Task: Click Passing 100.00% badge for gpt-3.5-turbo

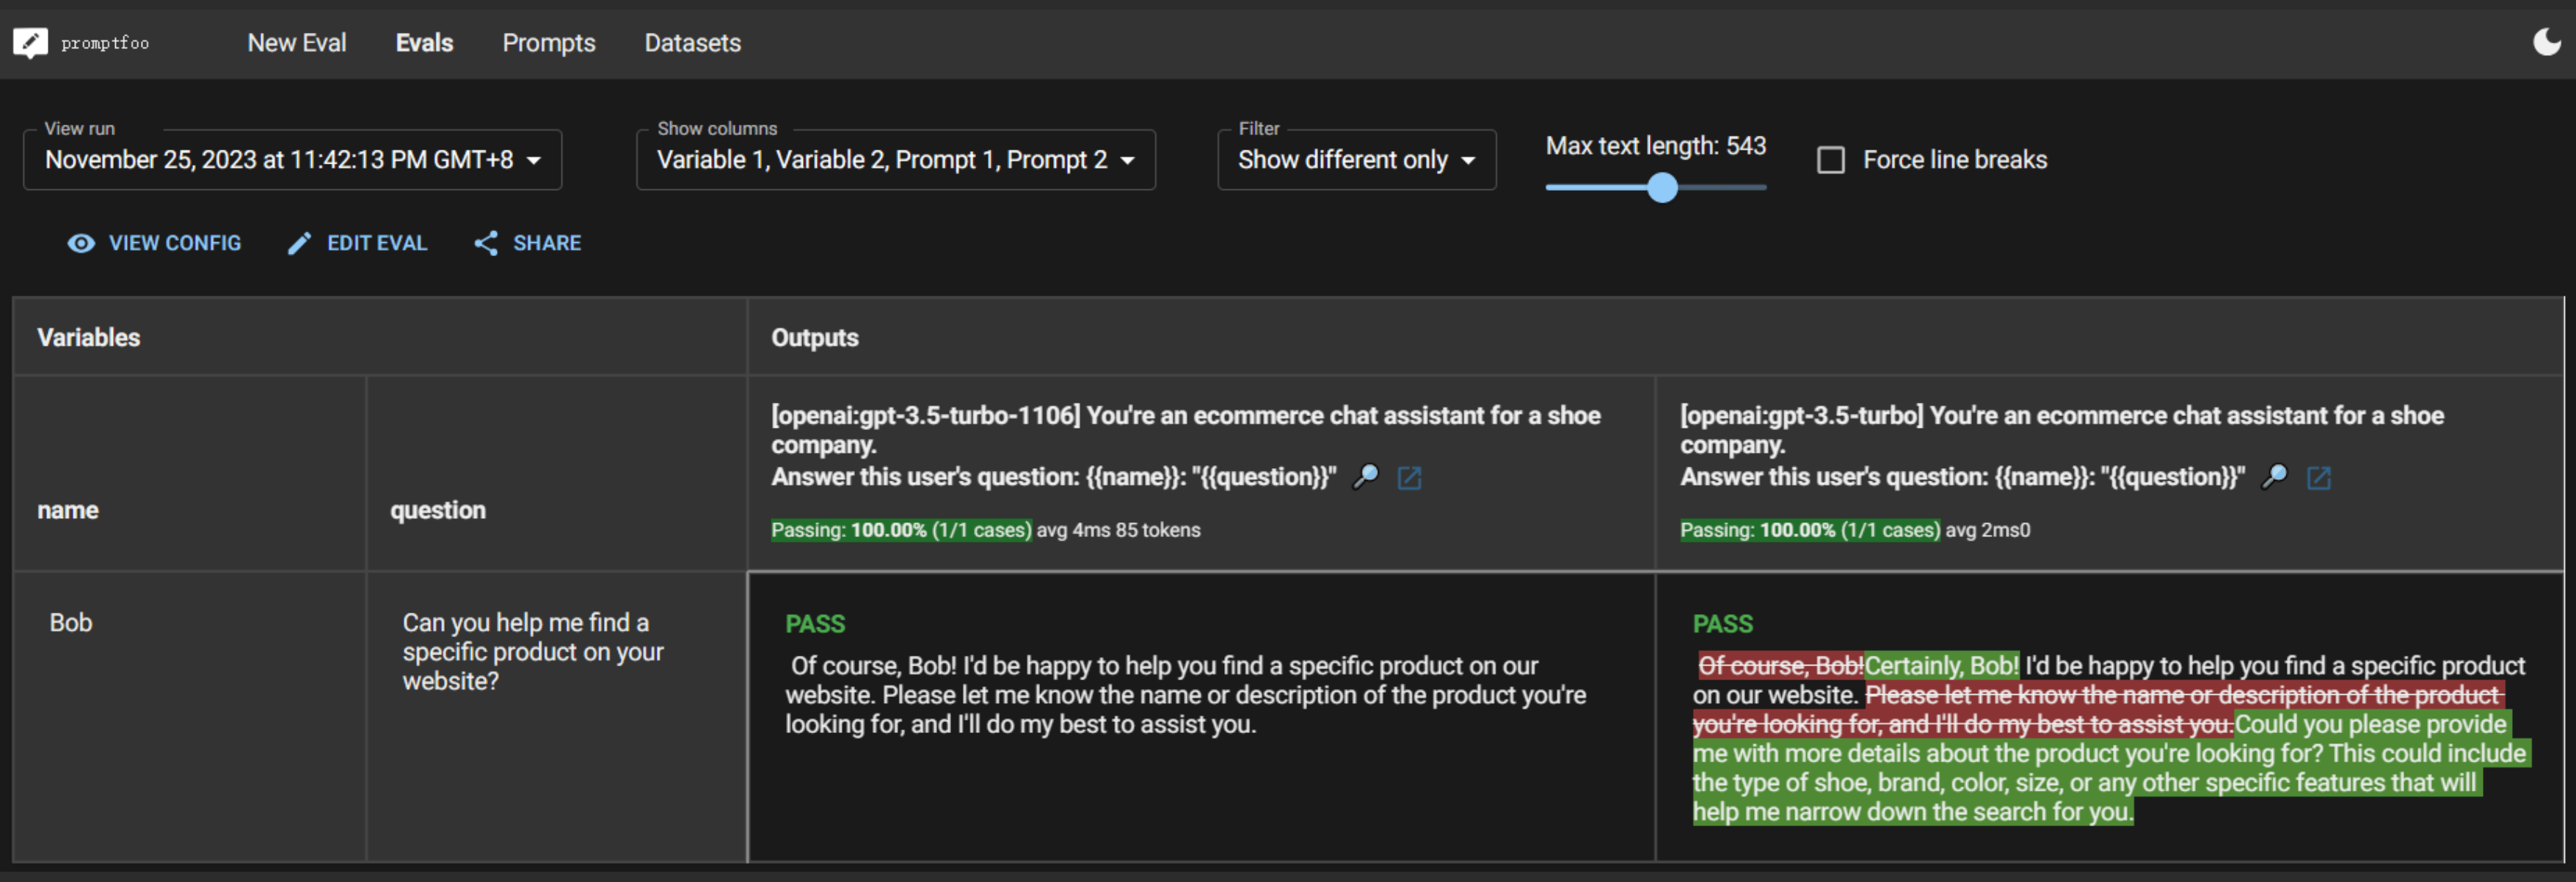Action: click(x=1809, y=530)
